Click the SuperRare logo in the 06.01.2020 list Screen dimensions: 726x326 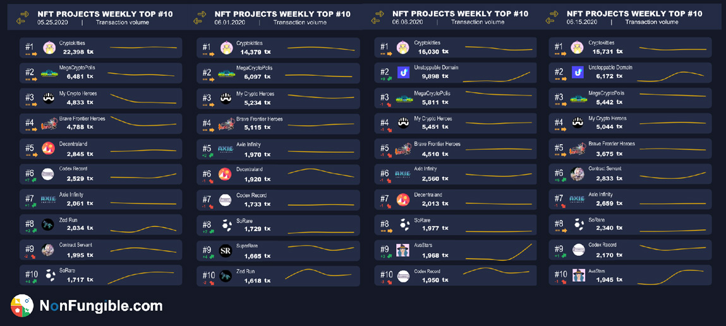click(226, 251)
